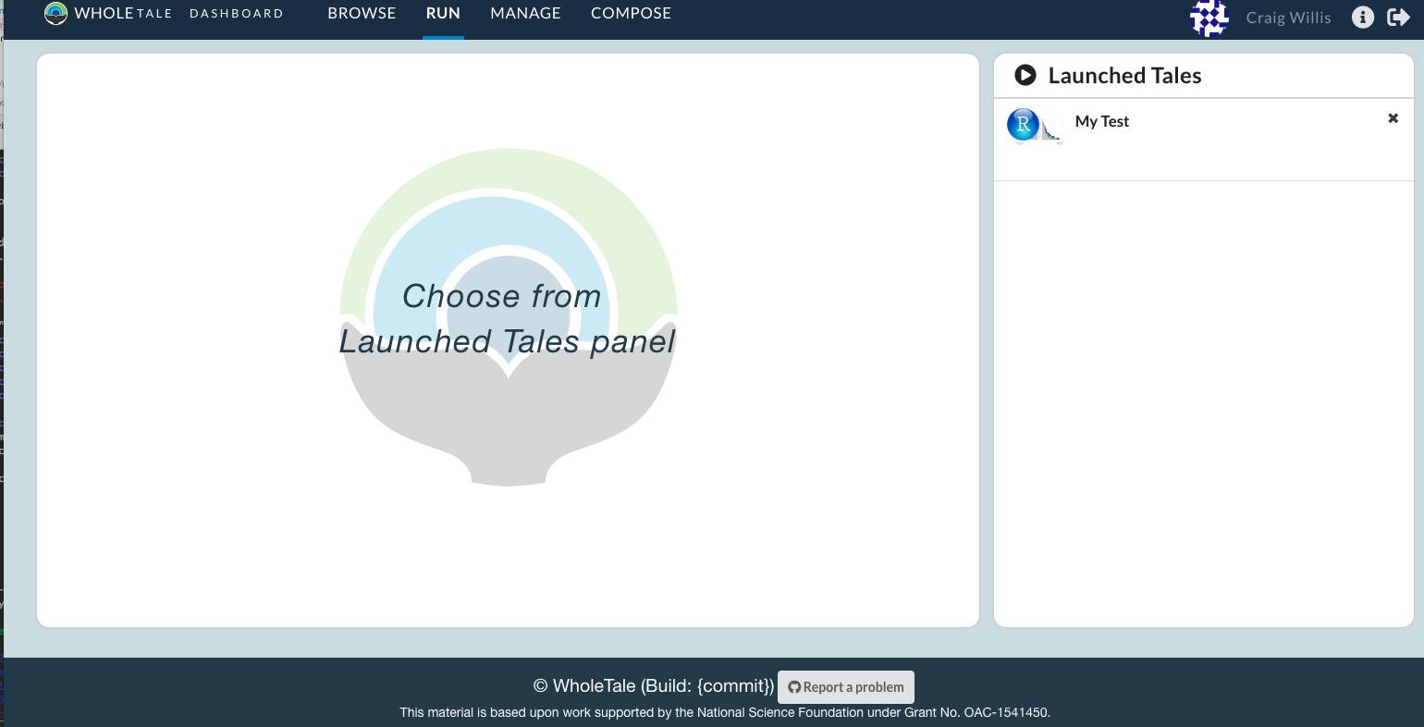
Task: Click Craig Willis's profile avatar
Action: 1209,18
